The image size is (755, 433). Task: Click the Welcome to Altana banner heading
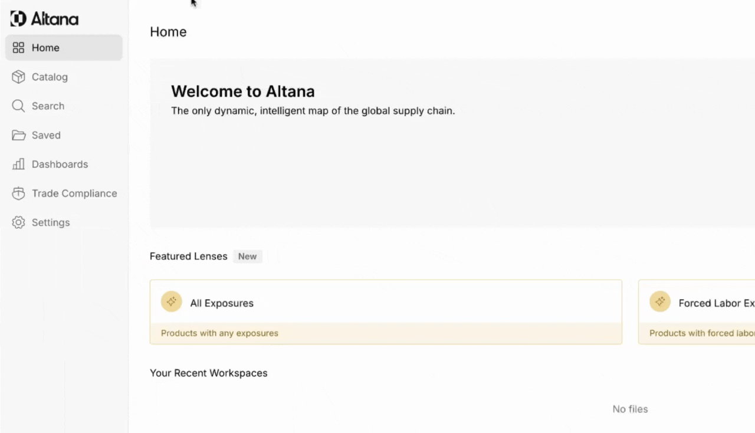point(242,91)
